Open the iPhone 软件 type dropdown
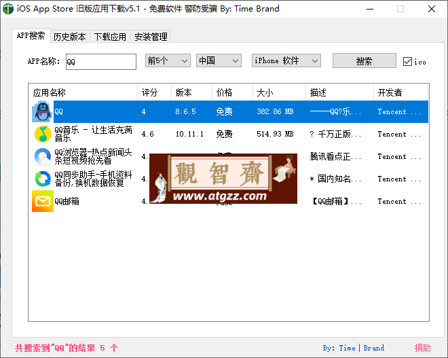This screenshot has height=358, width=448. pos(286,60)
